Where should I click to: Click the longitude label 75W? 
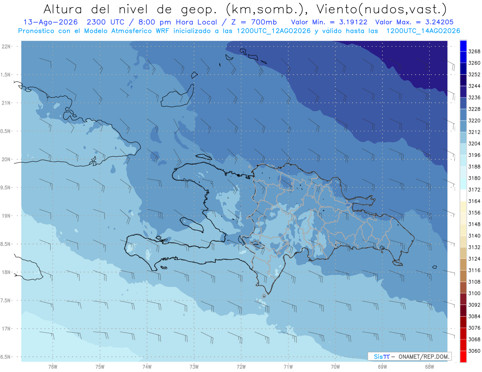tap(100, 367)
